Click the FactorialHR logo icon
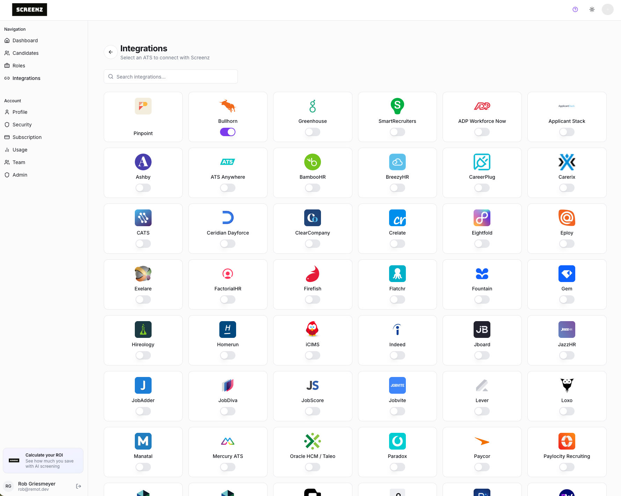Screen dimensions: 621x496 (x=228, y=274)
